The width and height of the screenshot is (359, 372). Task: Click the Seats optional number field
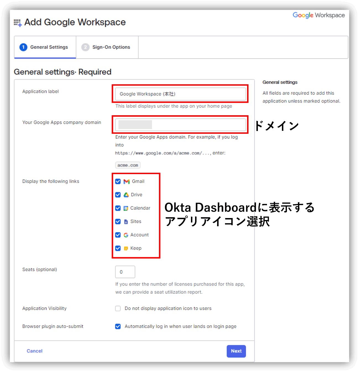125,272
